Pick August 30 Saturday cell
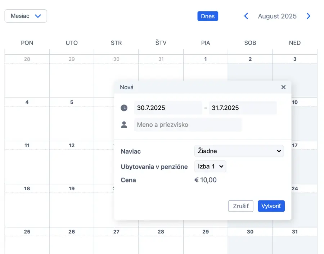 (250, 243)
